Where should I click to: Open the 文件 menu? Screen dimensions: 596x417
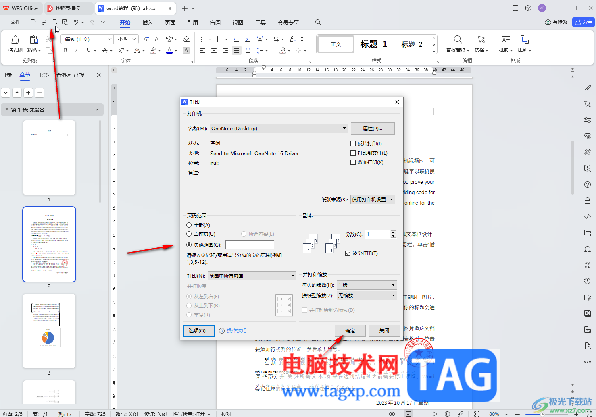click(12, 22)
